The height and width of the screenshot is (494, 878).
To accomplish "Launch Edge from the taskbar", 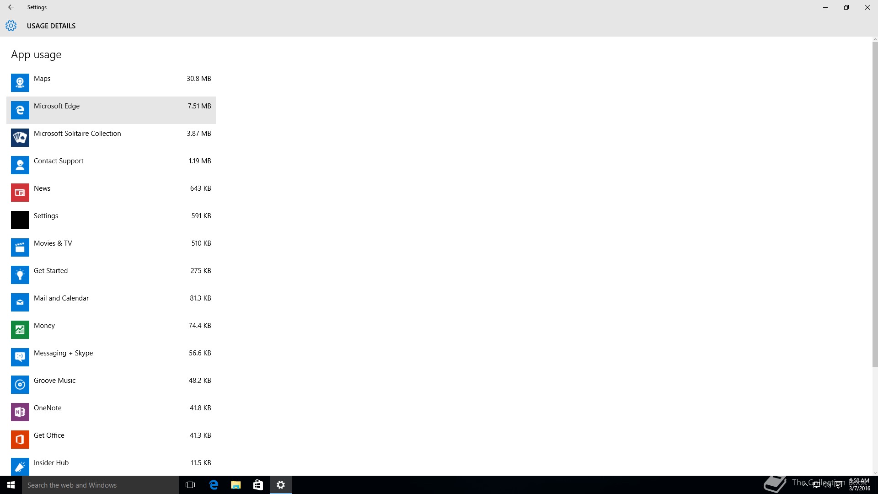I will pyautogui.click(x=214, y=485).
